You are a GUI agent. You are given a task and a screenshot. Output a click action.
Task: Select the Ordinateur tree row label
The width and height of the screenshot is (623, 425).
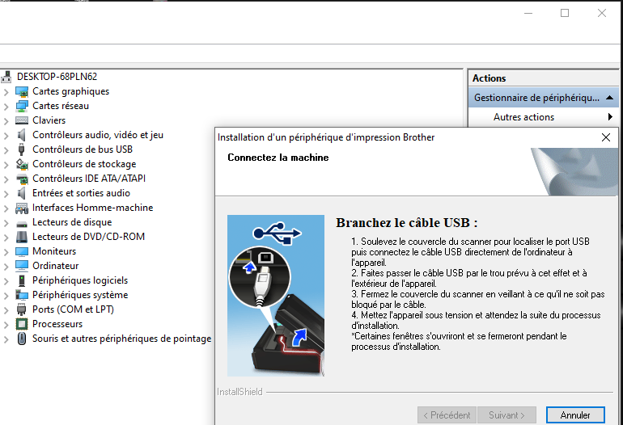click(56, 266)
